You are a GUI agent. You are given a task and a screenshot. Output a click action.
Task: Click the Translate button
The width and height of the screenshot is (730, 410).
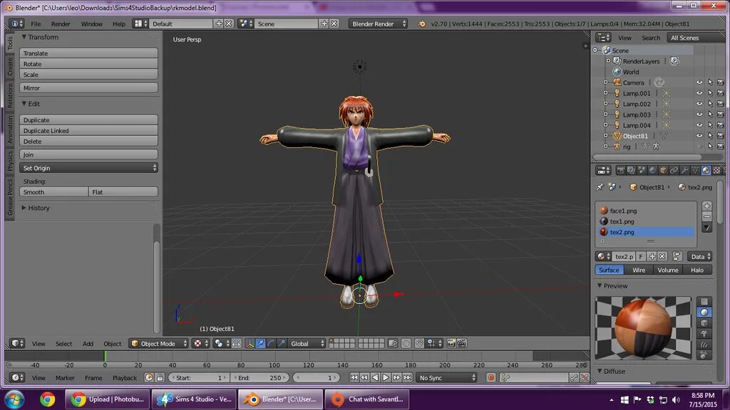tap(88, 53)
